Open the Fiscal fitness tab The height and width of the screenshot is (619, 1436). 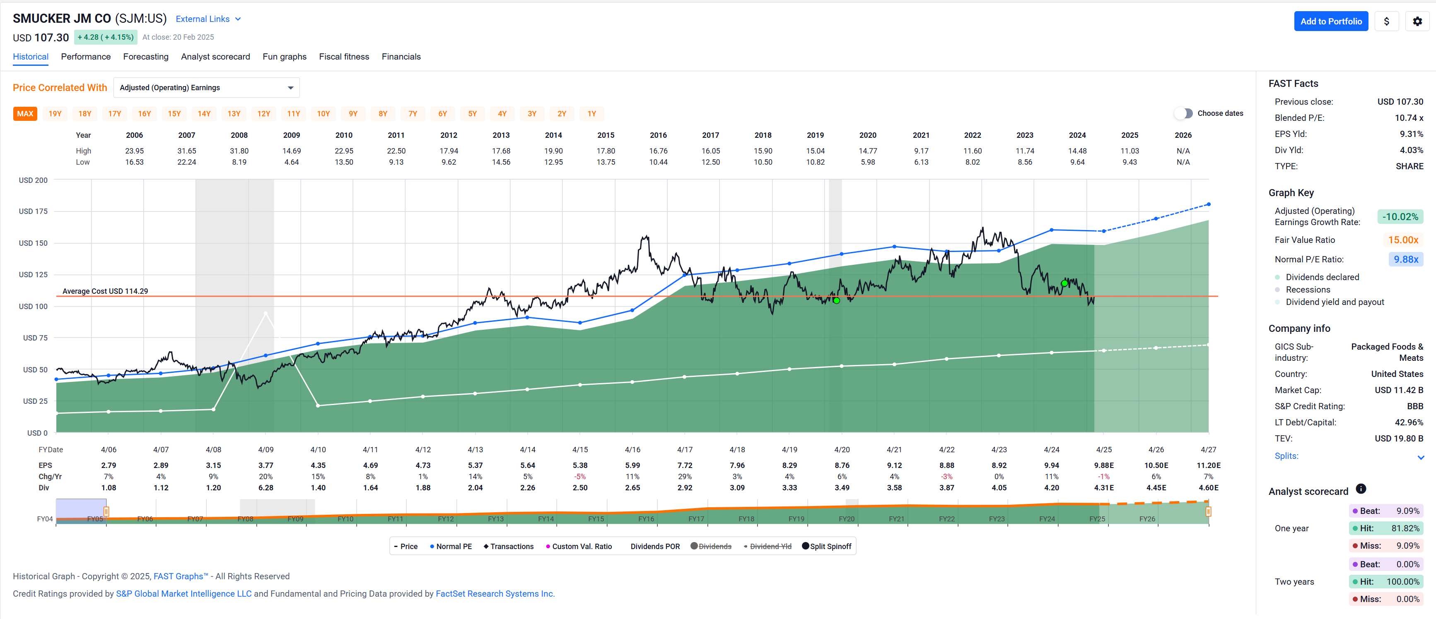pos(344,57)
